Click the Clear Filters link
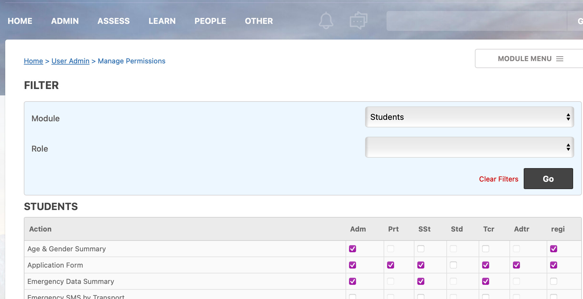Screen dimensions: 583x299 point(499,179)
